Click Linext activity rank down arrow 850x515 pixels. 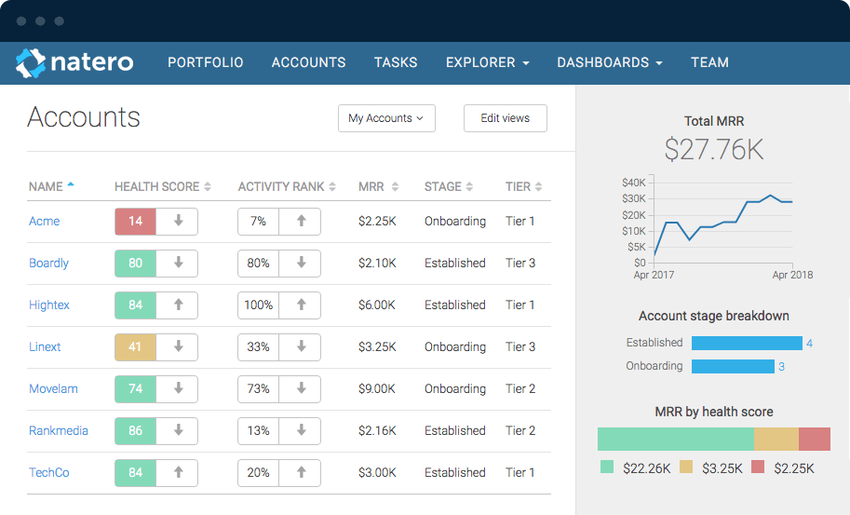tap(301, 347)
